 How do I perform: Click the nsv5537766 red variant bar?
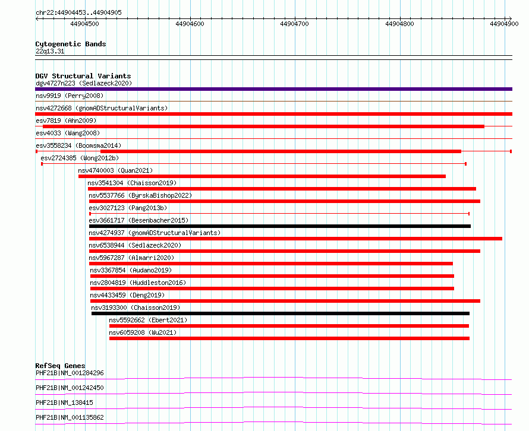point(284,201)
